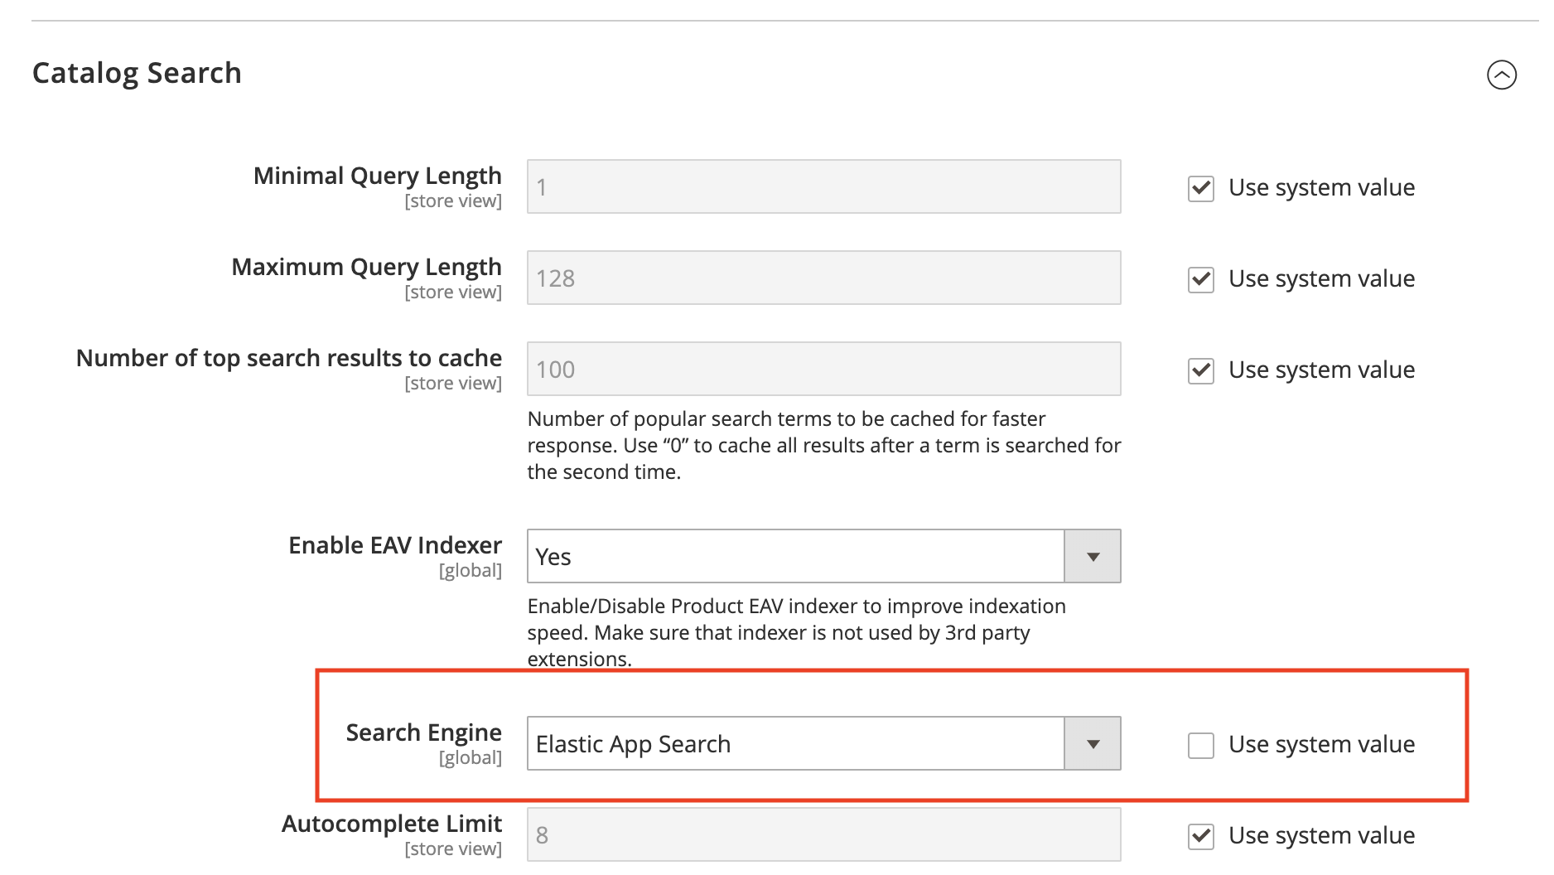Uncheck Use system value for Minimal Query Length
The width and height of the screenshot is (1554, 875).
click(1200, 188)
